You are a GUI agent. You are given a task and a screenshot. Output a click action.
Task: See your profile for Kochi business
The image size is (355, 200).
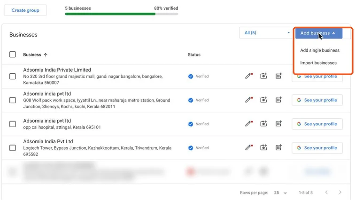pos(317,100)
